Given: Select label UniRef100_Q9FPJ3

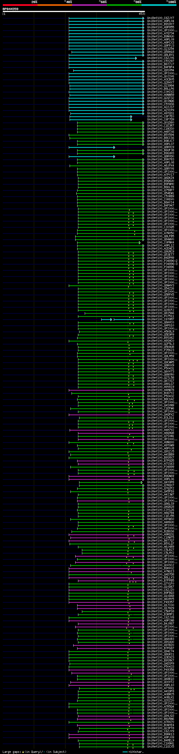Looking at the screenshot, I should 161,46.
